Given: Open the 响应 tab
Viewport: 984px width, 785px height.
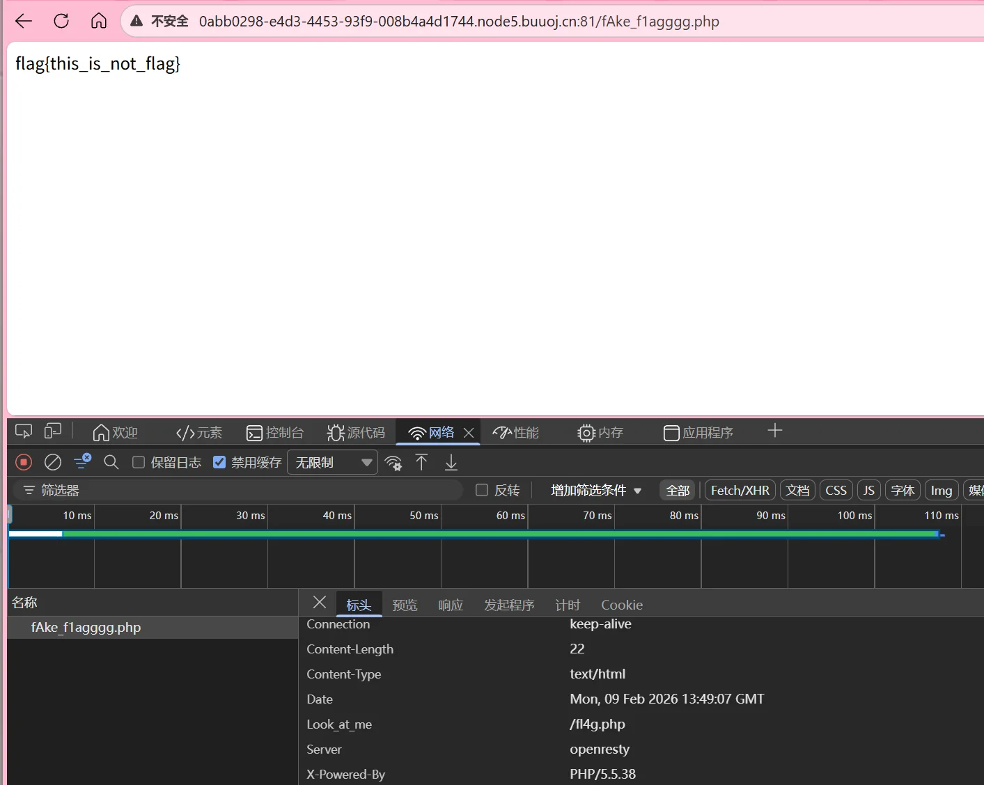Looking at the screenshot, I should (451, 605).
